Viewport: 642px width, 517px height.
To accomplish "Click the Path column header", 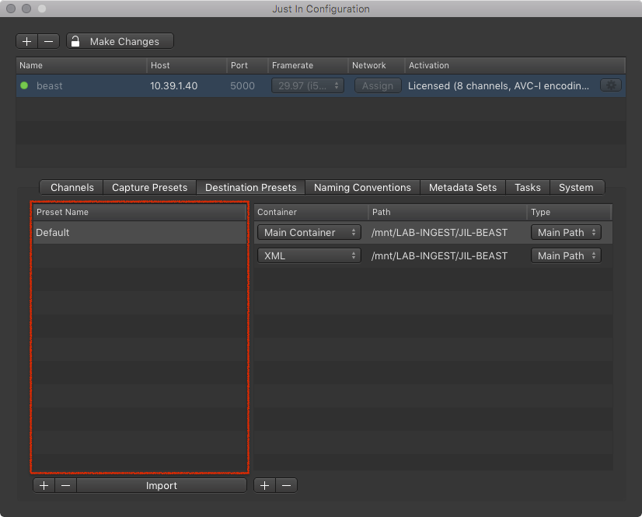I will click(x=447, y=212).
